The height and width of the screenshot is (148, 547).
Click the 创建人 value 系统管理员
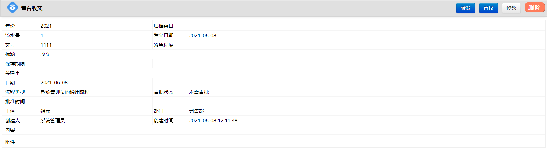tap(53, 120)
